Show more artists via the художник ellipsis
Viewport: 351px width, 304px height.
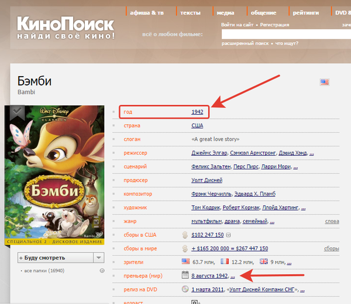303,208
